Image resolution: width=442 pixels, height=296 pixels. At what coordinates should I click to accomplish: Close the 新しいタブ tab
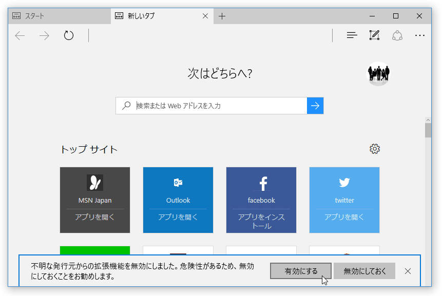[x=205, y=16]
